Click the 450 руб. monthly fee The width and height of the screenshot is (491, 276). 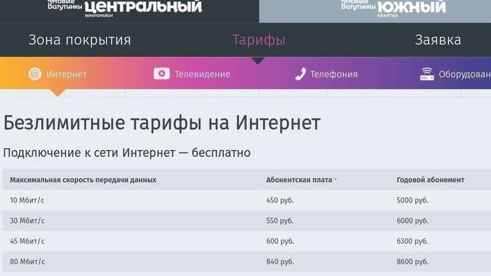[280, 201]
